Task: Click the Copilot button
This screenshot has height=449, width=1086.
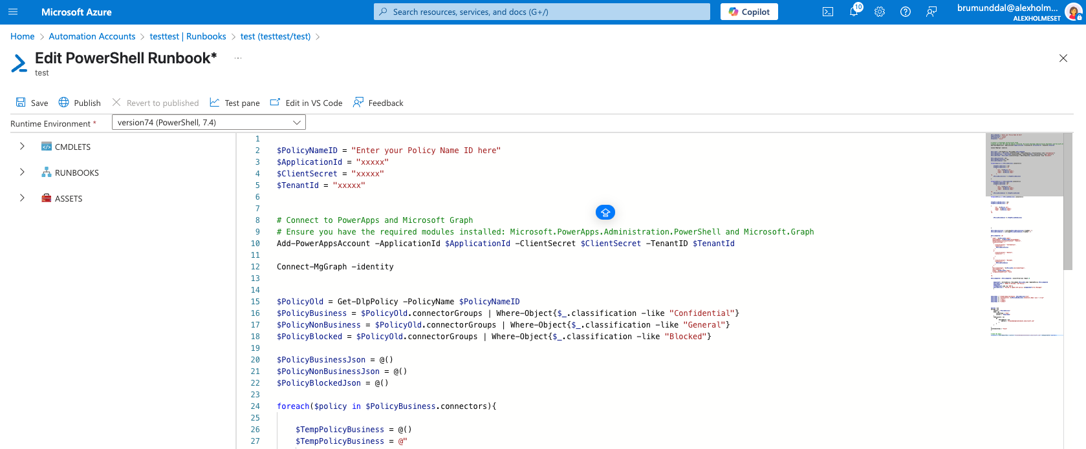Action: coord(749,12)
